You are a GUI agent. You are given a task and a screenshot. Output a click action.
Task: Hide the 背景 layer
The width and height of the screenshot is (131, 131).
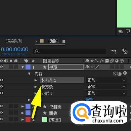coord(1,119)
